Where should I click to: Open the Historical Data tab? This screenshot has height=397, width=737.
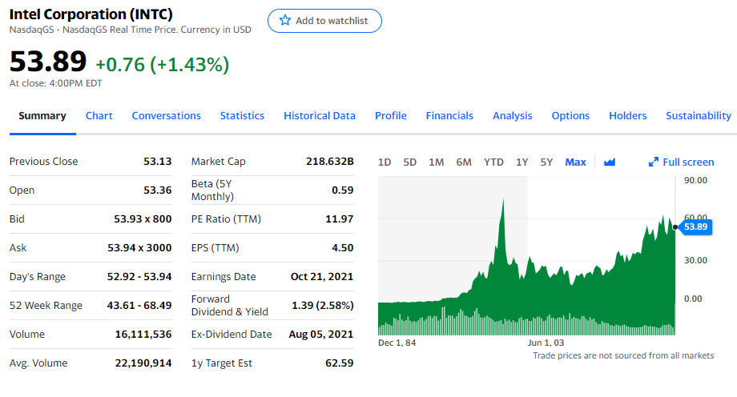320,115
